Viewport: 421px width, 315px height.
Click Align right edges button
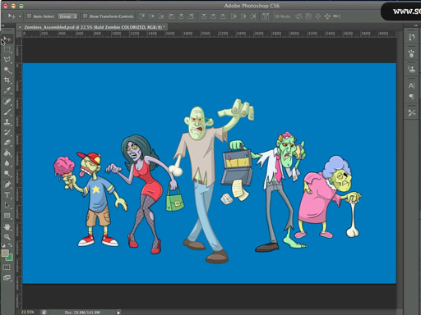click(192, 16)
